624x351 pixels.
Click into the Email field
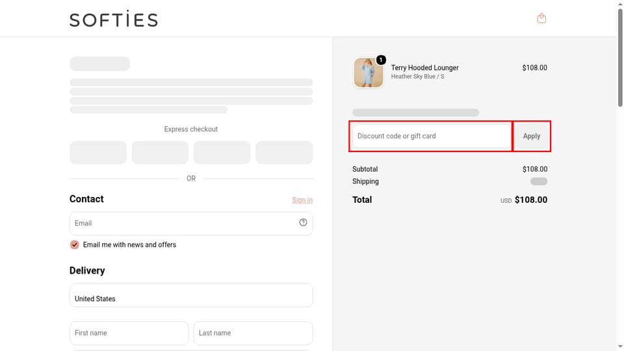coord(191,223)
